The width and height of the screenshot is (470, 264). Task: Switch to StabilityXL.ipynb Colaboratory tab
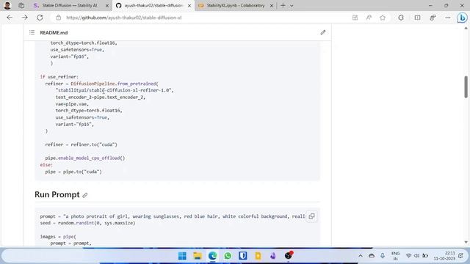236,5
